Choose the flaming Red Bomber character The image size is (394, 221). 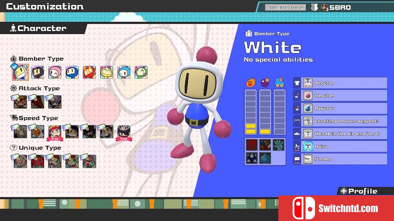[x=89, y=72]
